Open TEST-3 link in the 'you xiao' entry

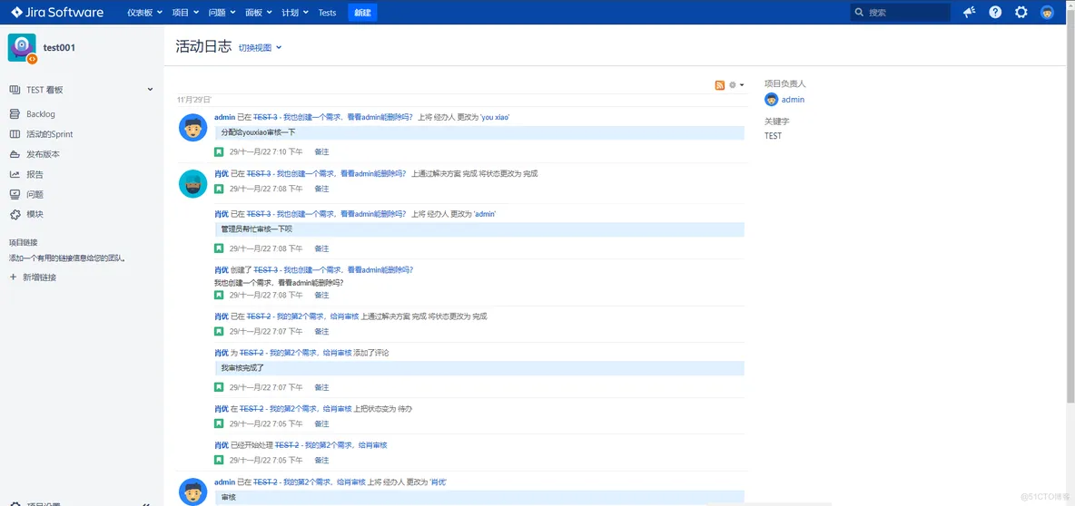tap(265, 118)
